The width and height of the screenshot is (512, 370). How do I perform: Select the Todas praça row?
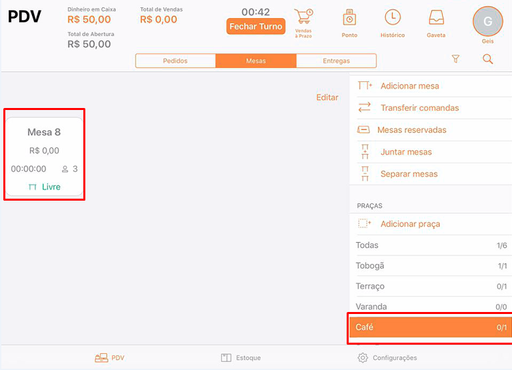[x=431, y=245]
